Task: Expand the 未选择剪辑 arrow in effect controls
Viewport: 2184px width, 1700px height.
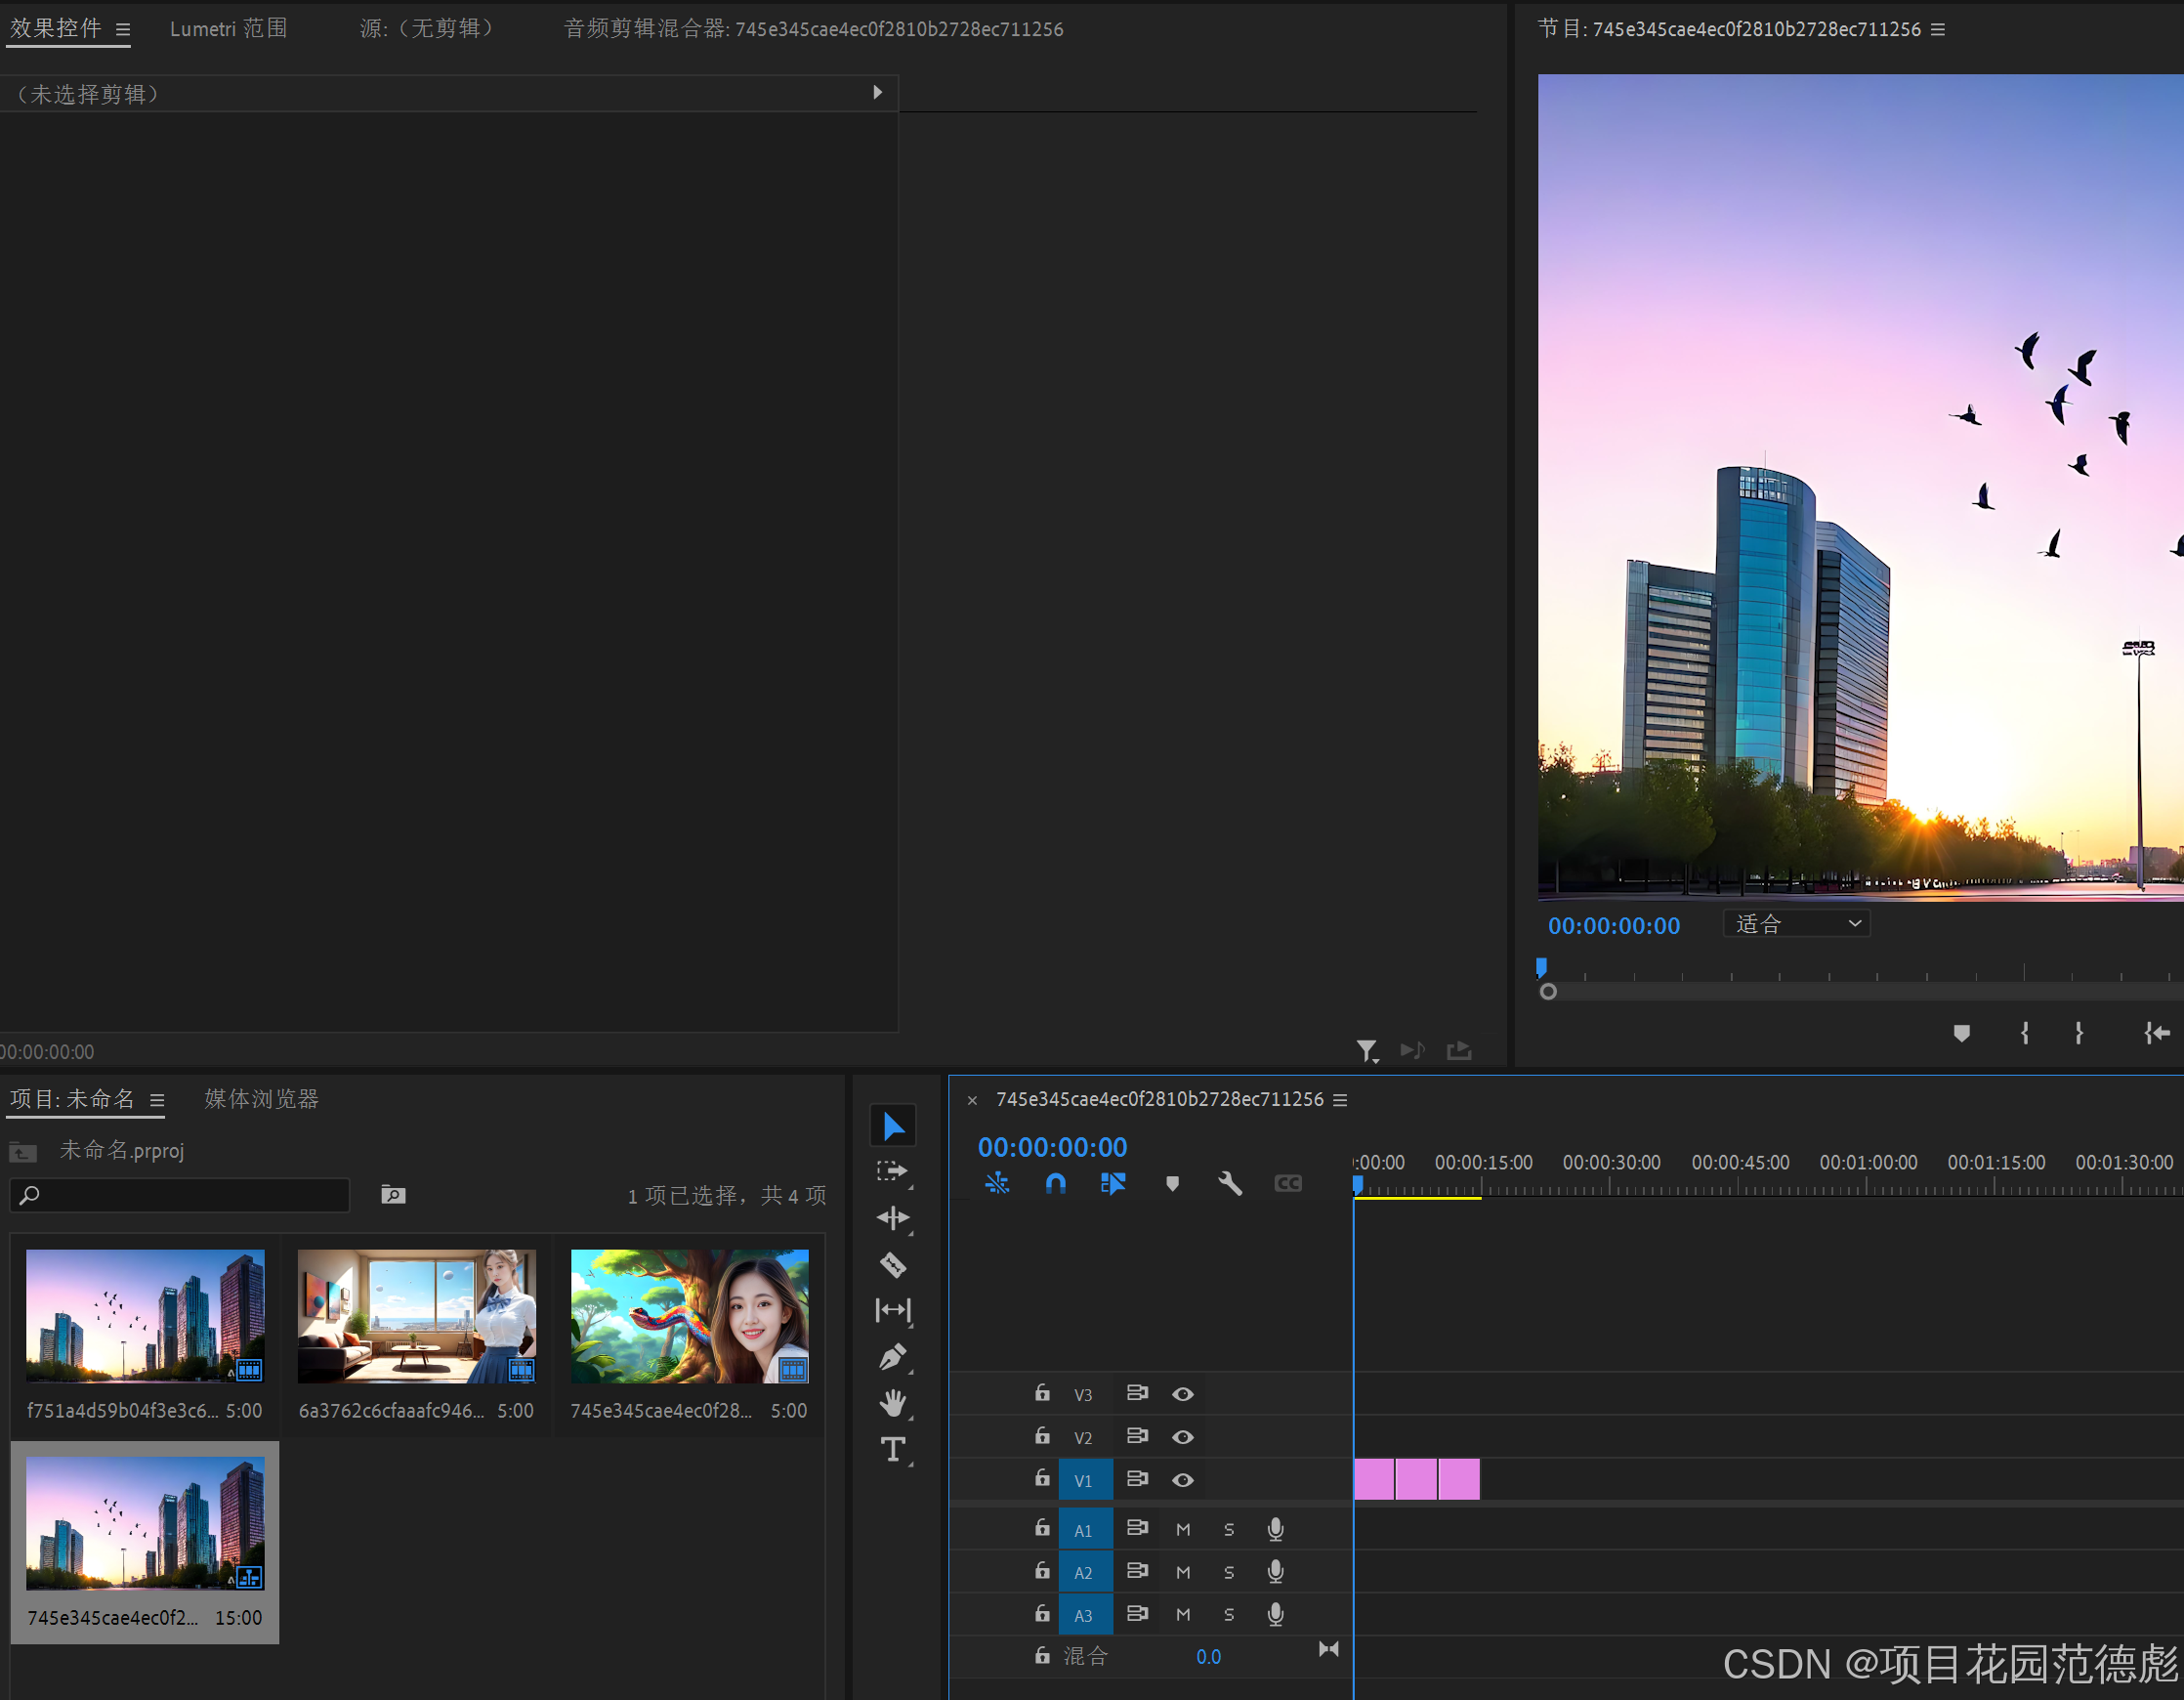Action: coord(877,93)
